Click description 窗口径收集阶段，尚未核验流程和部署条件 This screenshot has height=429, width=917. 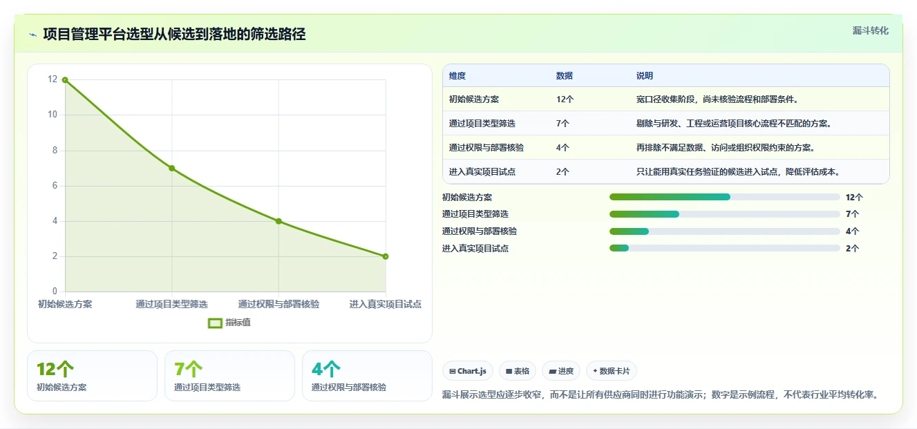tap(718, 99)
